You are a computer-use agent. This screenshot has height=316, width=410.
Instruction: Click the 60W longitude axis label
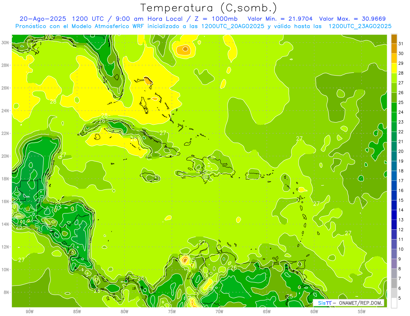point(314,311)
